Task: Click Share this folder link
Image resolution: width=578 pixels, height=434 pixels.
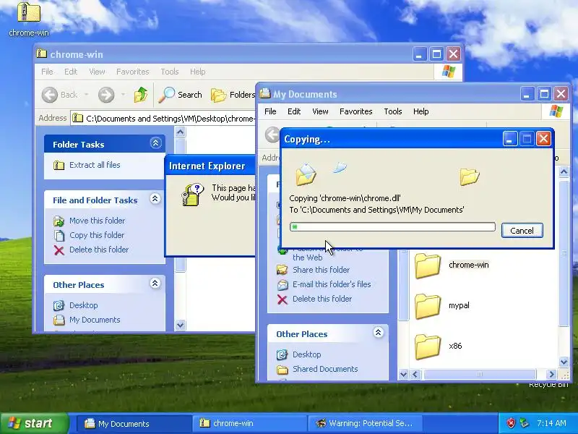Action: tap(321, 270)
